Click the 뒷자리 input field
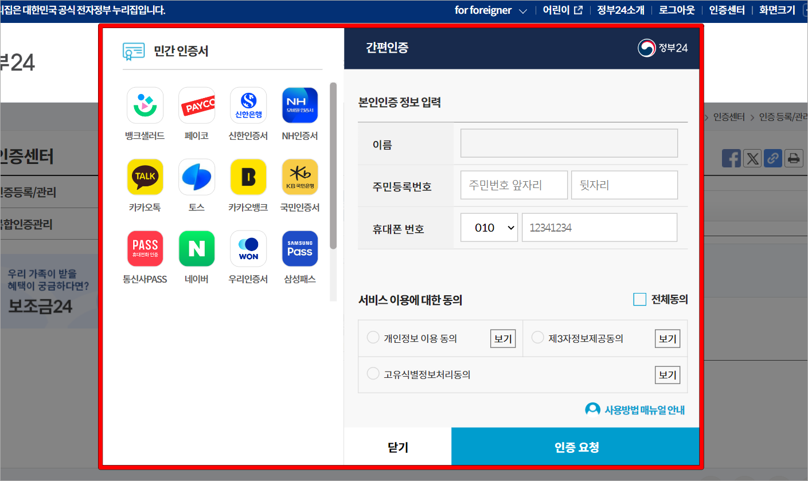The image size is (808, 481). pyautogui.click(x=624, y=185)
